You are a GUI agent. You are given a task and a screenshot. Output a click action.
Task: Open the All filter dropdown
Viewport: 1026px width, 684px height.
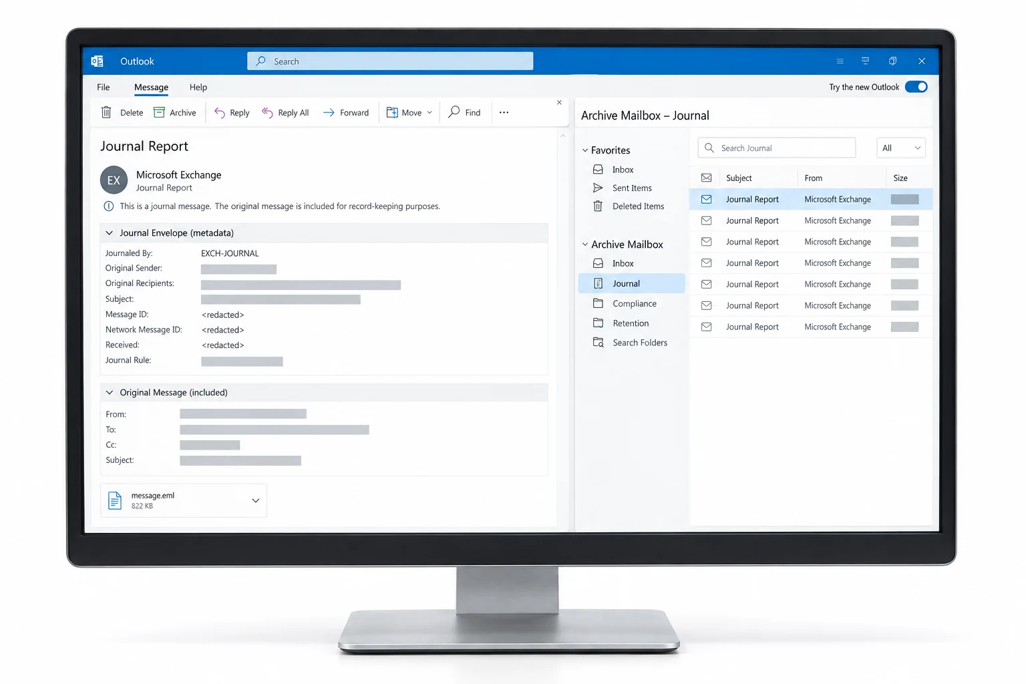[900, 148]
